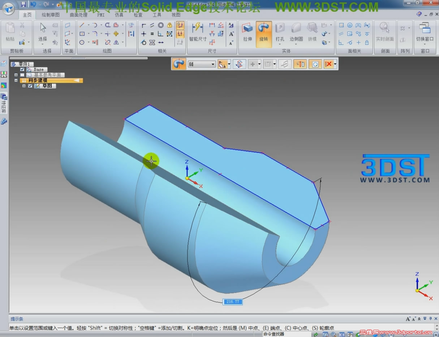Click the revolve icon on command bar
439x337 pixels.
tap(178, 64)
